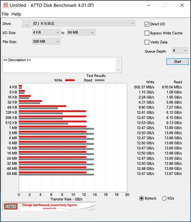The height and width of the screenshot is (222, 191).
Task: Minimize the ATTO Disk Benchmark window
Action: coord(149,5)
